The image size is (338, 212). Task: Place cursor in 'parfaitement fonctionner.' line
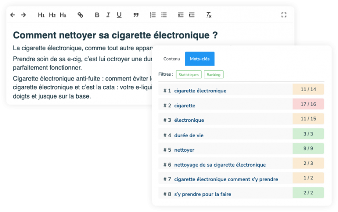tap(48, 68)
